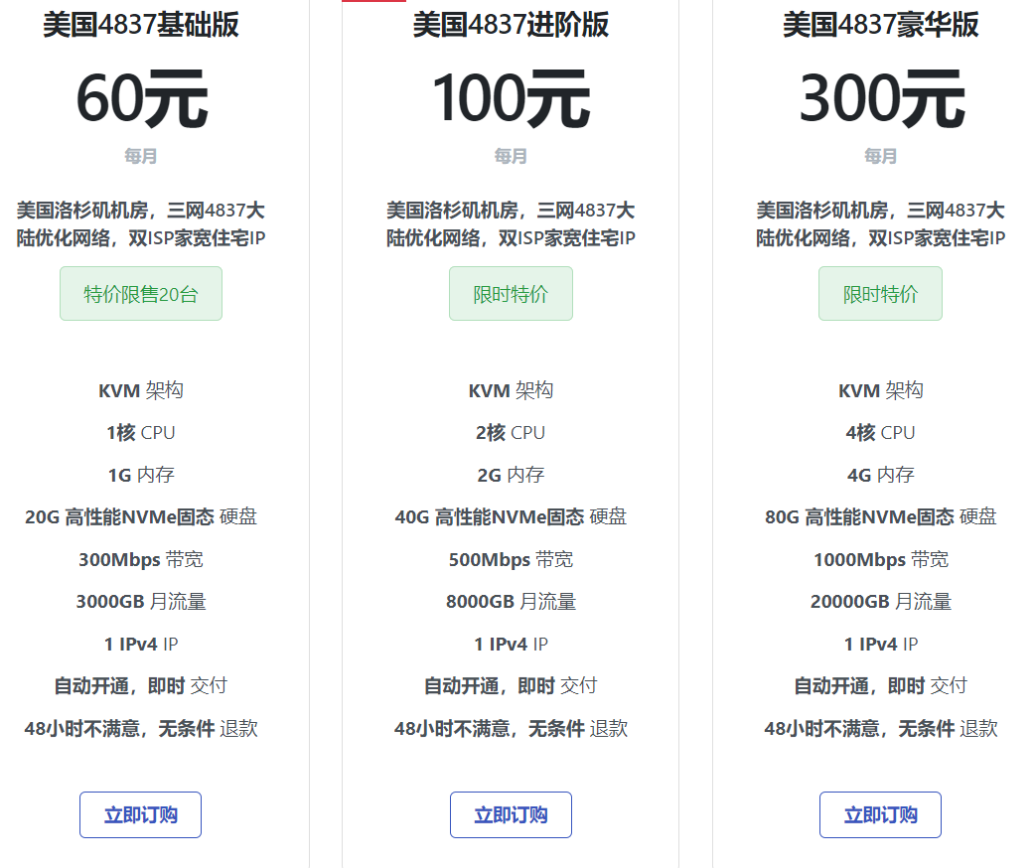The width and height of the screenshot is (1034, 868).
Task: Click the 1000Mbps 带宽 feature line
Action: tap(880, 559)
